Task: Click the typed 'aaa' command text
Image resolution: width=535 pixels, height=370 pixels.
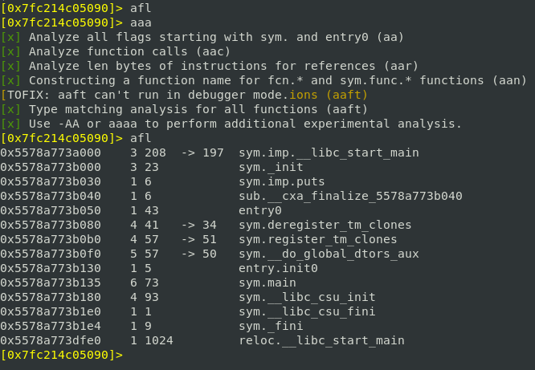Action: coord(141,22)
